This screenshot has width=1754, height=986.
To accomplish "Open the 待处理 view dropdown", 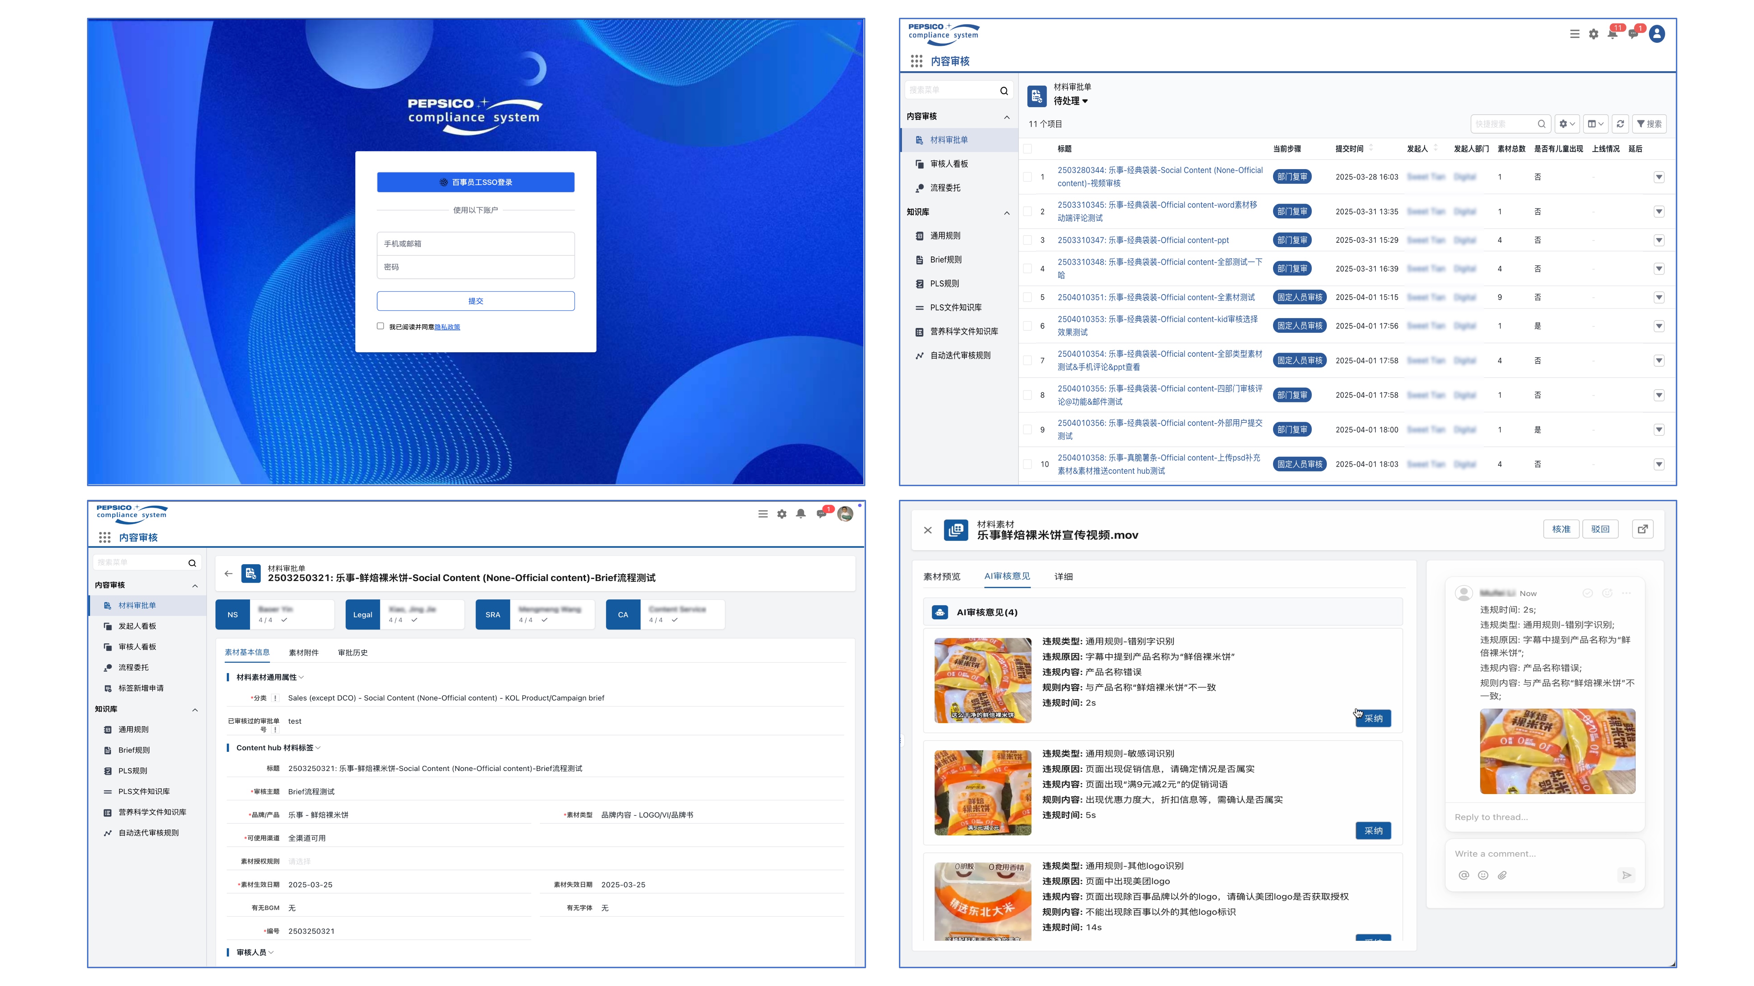I will click(1071, 101).
